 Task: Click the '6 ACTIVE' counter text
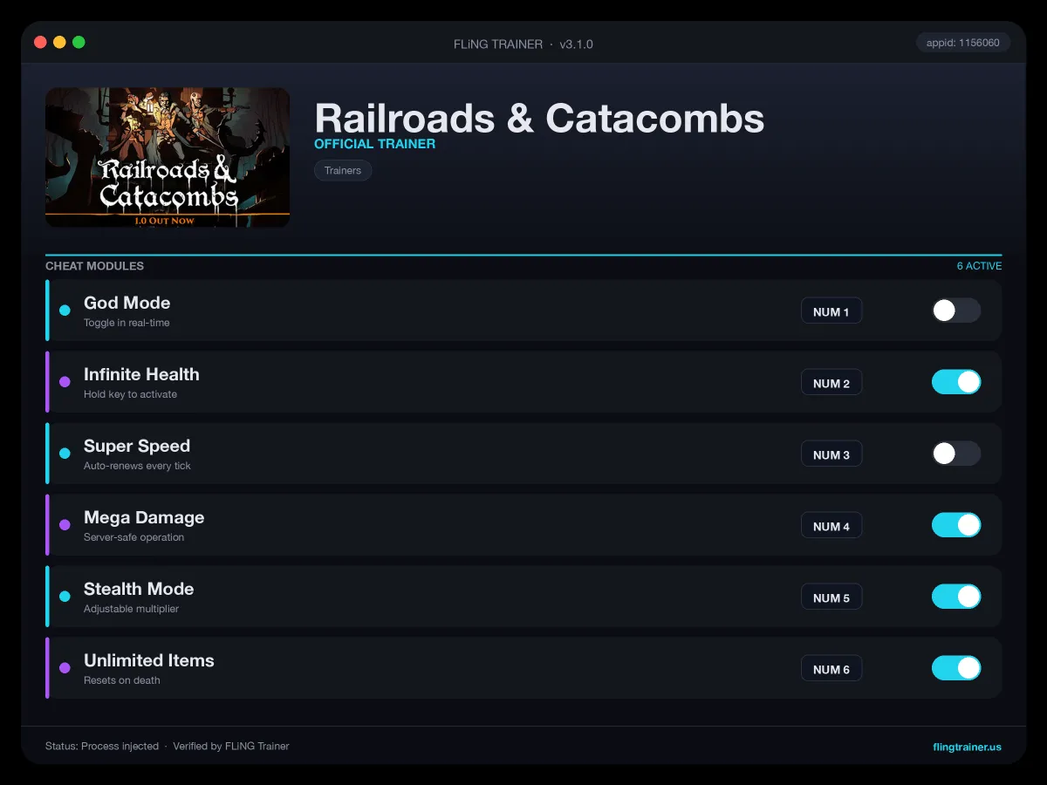(x=979, y=266)
